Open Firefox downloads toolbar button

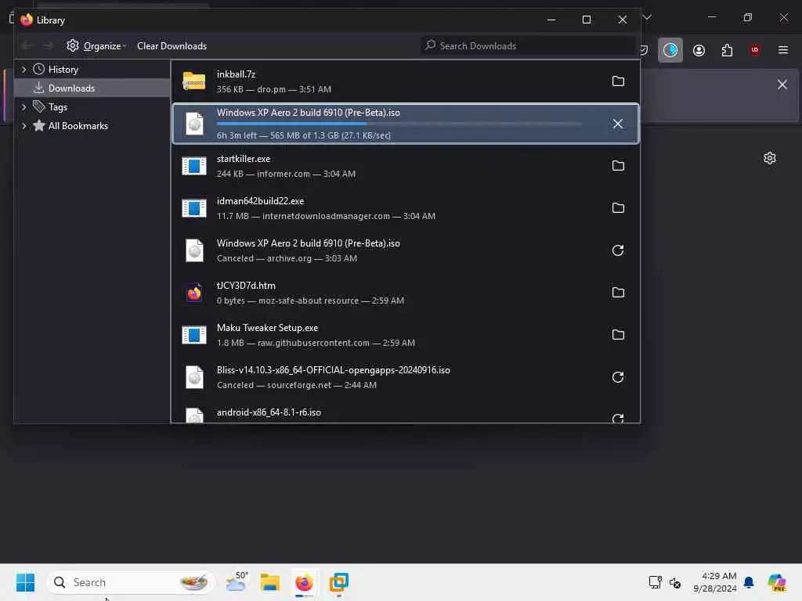(x=670, y=50)
